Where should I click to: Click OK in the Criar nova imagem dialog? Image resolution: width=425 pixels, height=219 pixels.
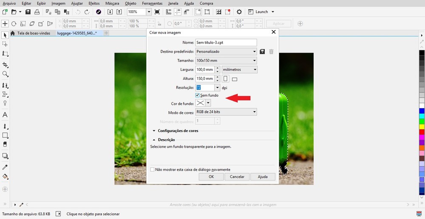coord(211,177)
